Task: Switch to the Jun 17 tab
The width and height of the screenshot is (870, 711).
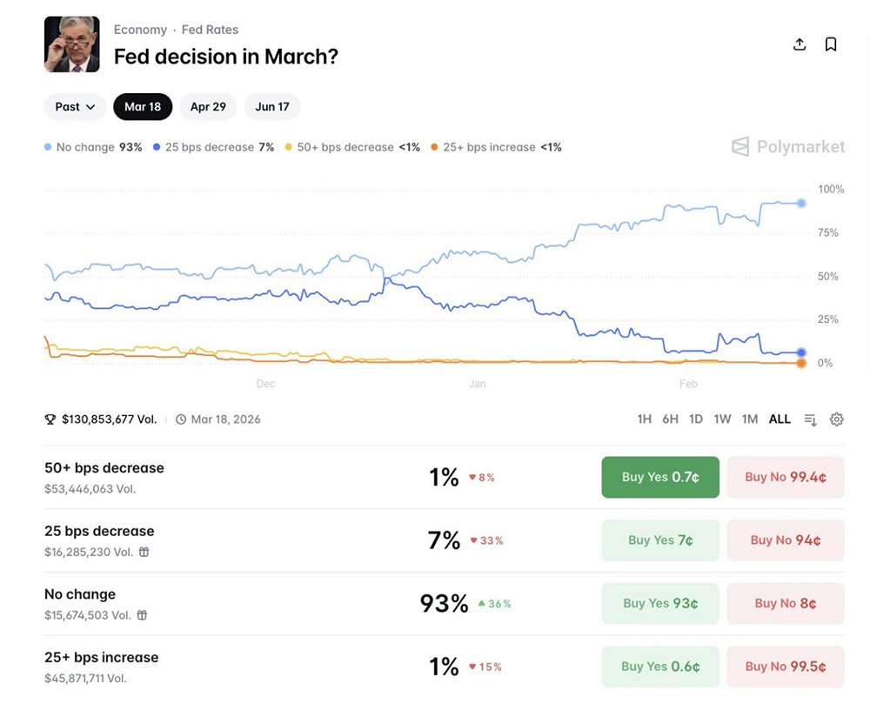Action: coord(272,107)
